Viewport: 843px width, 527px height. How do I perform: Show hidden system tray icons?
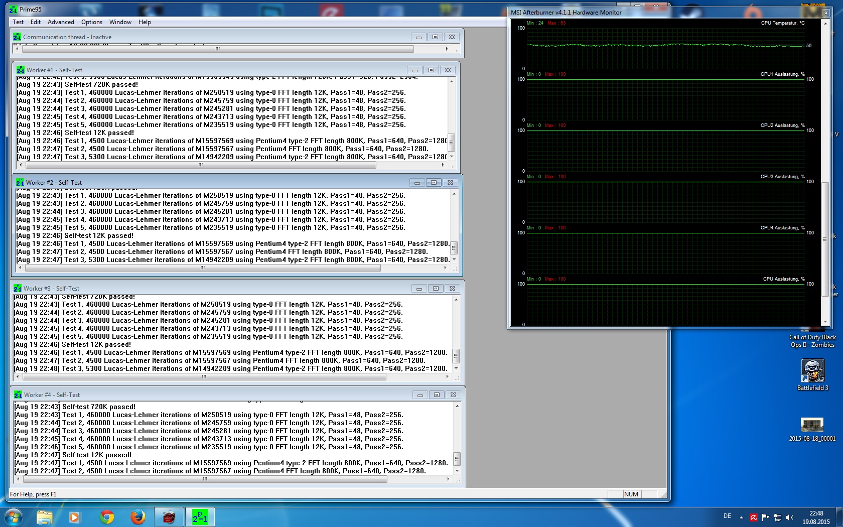(x=741, y=517)
